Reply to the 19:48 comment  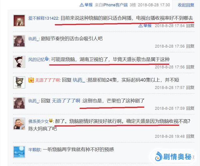(x=190, y=136)
